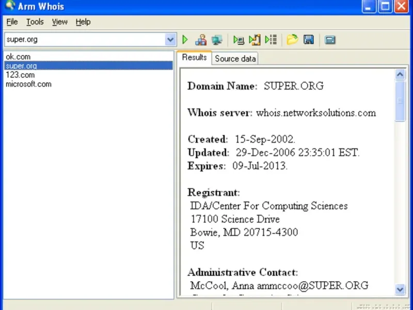This screenshot has width=413, height=310.
Task: Click the play-with-yellow-sheet toolbar icon
Action: click(255, 40)
